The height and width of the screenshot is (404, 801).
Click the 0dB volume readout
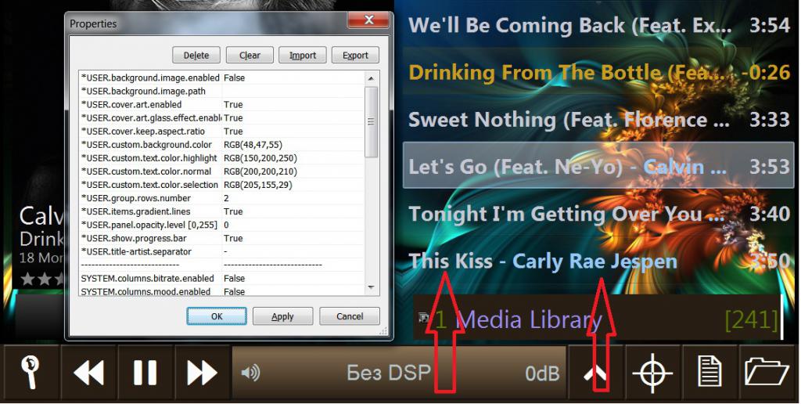pyautogui.click(x=542, y=373)
